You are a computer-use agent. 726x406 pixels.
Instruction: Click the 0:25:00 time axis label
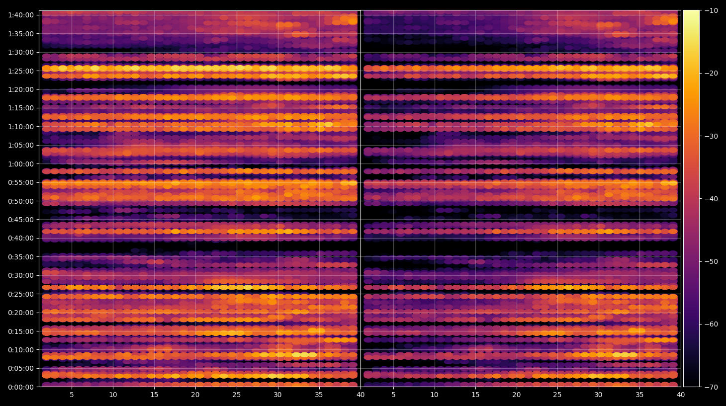(x=21, y=294)
